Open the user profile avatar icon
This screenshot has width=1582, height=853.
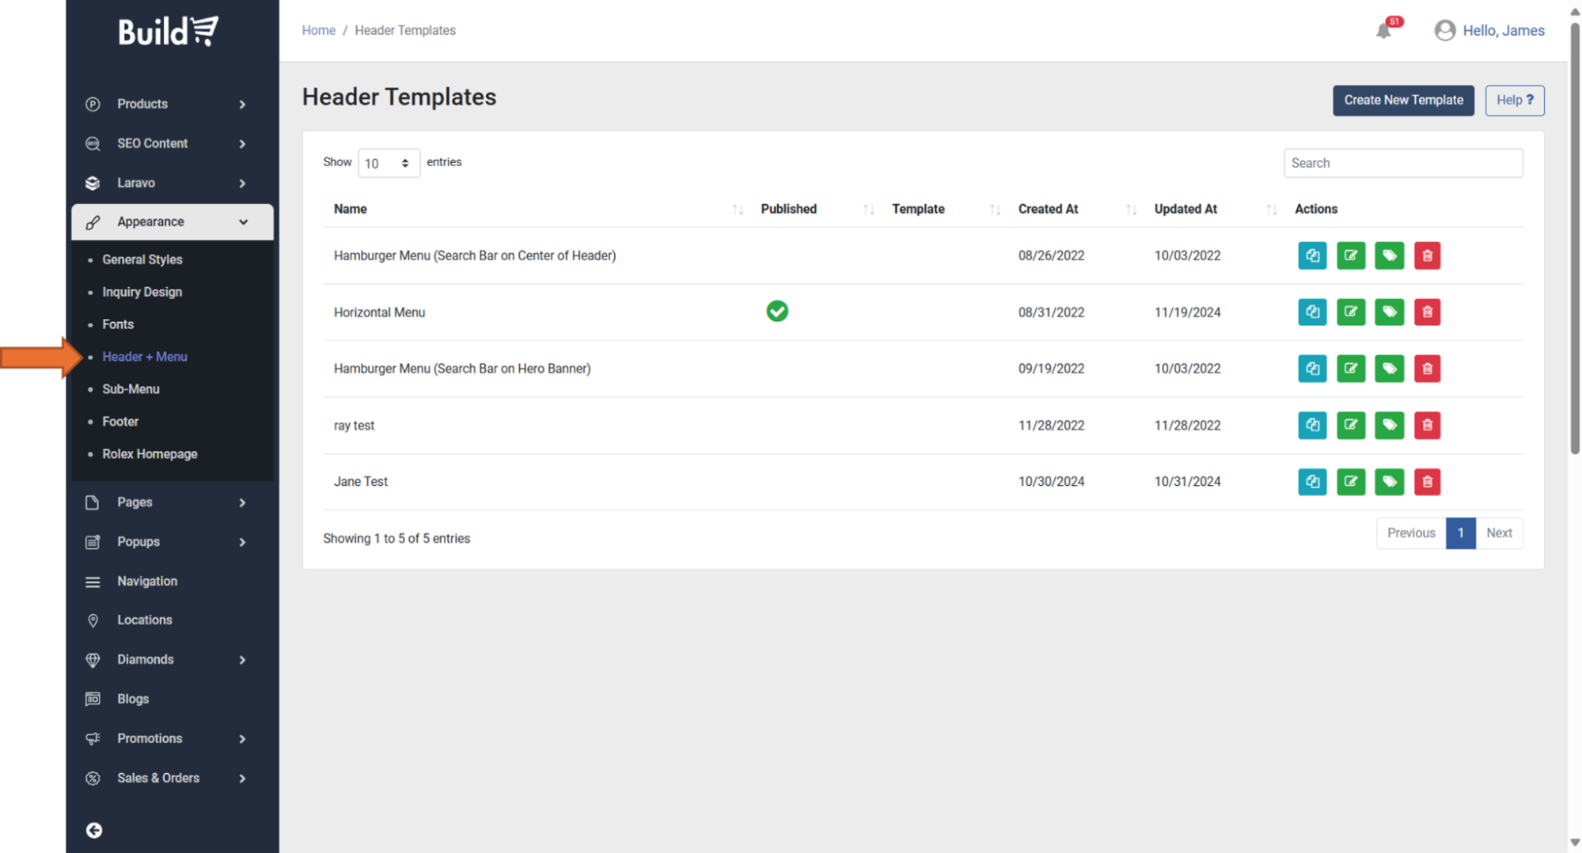(1444, 30)
